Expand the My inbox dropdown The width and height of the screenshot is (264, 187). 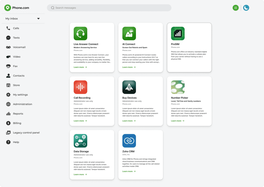[x=38, y=19]
